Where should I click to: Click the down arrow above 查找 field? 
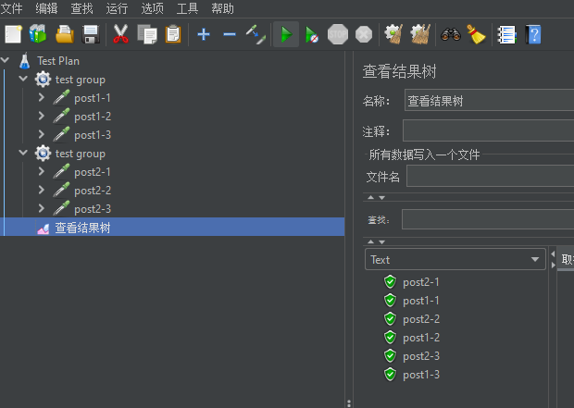tap(381, 198)
